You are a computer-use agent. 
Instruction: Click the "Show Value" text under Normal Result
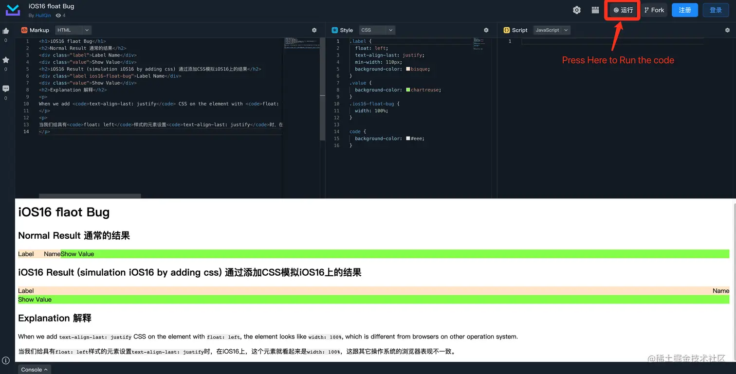(77, 254)
